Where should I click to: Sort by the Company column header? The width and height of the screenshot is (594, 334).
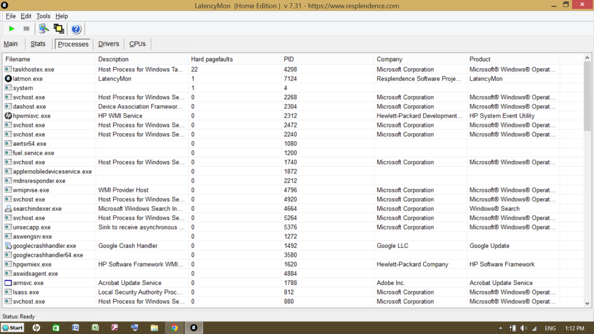(x=420, y=59)
